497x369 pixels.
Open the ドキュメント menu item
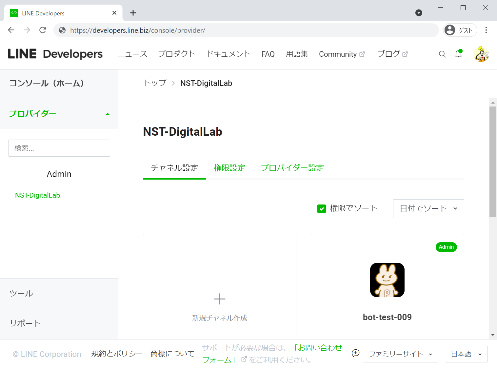coord(229,54)
